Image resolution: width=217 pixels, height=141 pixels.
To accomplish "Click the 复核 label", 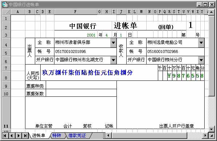I will tap(87, 126).
